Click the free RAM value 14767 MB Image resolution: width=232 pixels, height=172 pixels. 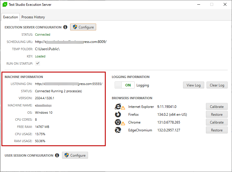click(42, 127)
